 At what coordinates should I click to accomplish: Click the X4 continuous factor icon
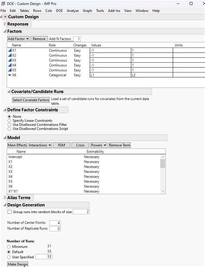[10, 65]
